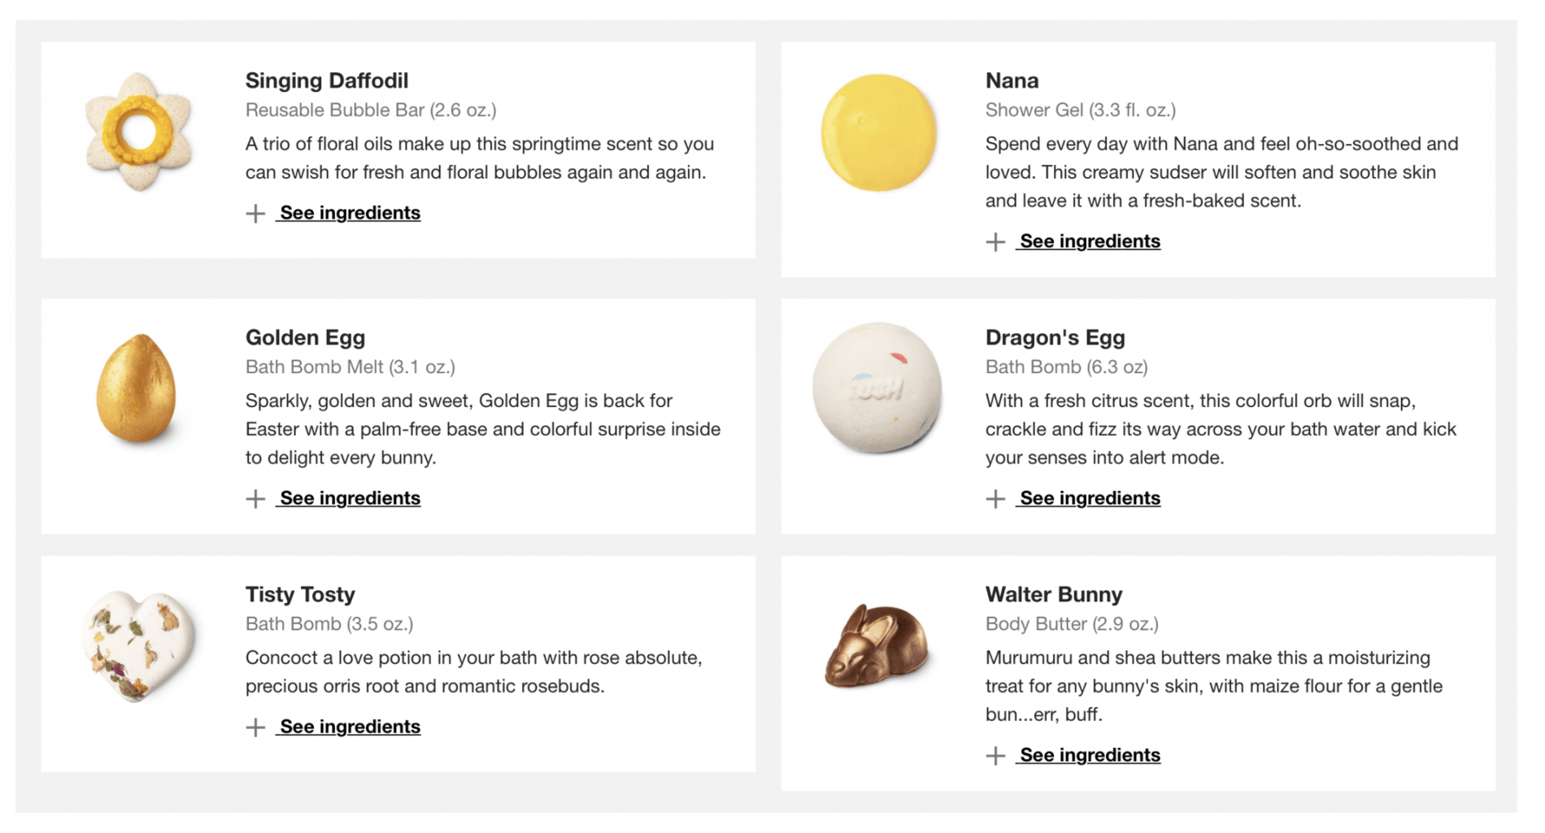1545x833 pixels.
Task: Expand the ingredients list for Golden Egg
Action: pos(348,498)
